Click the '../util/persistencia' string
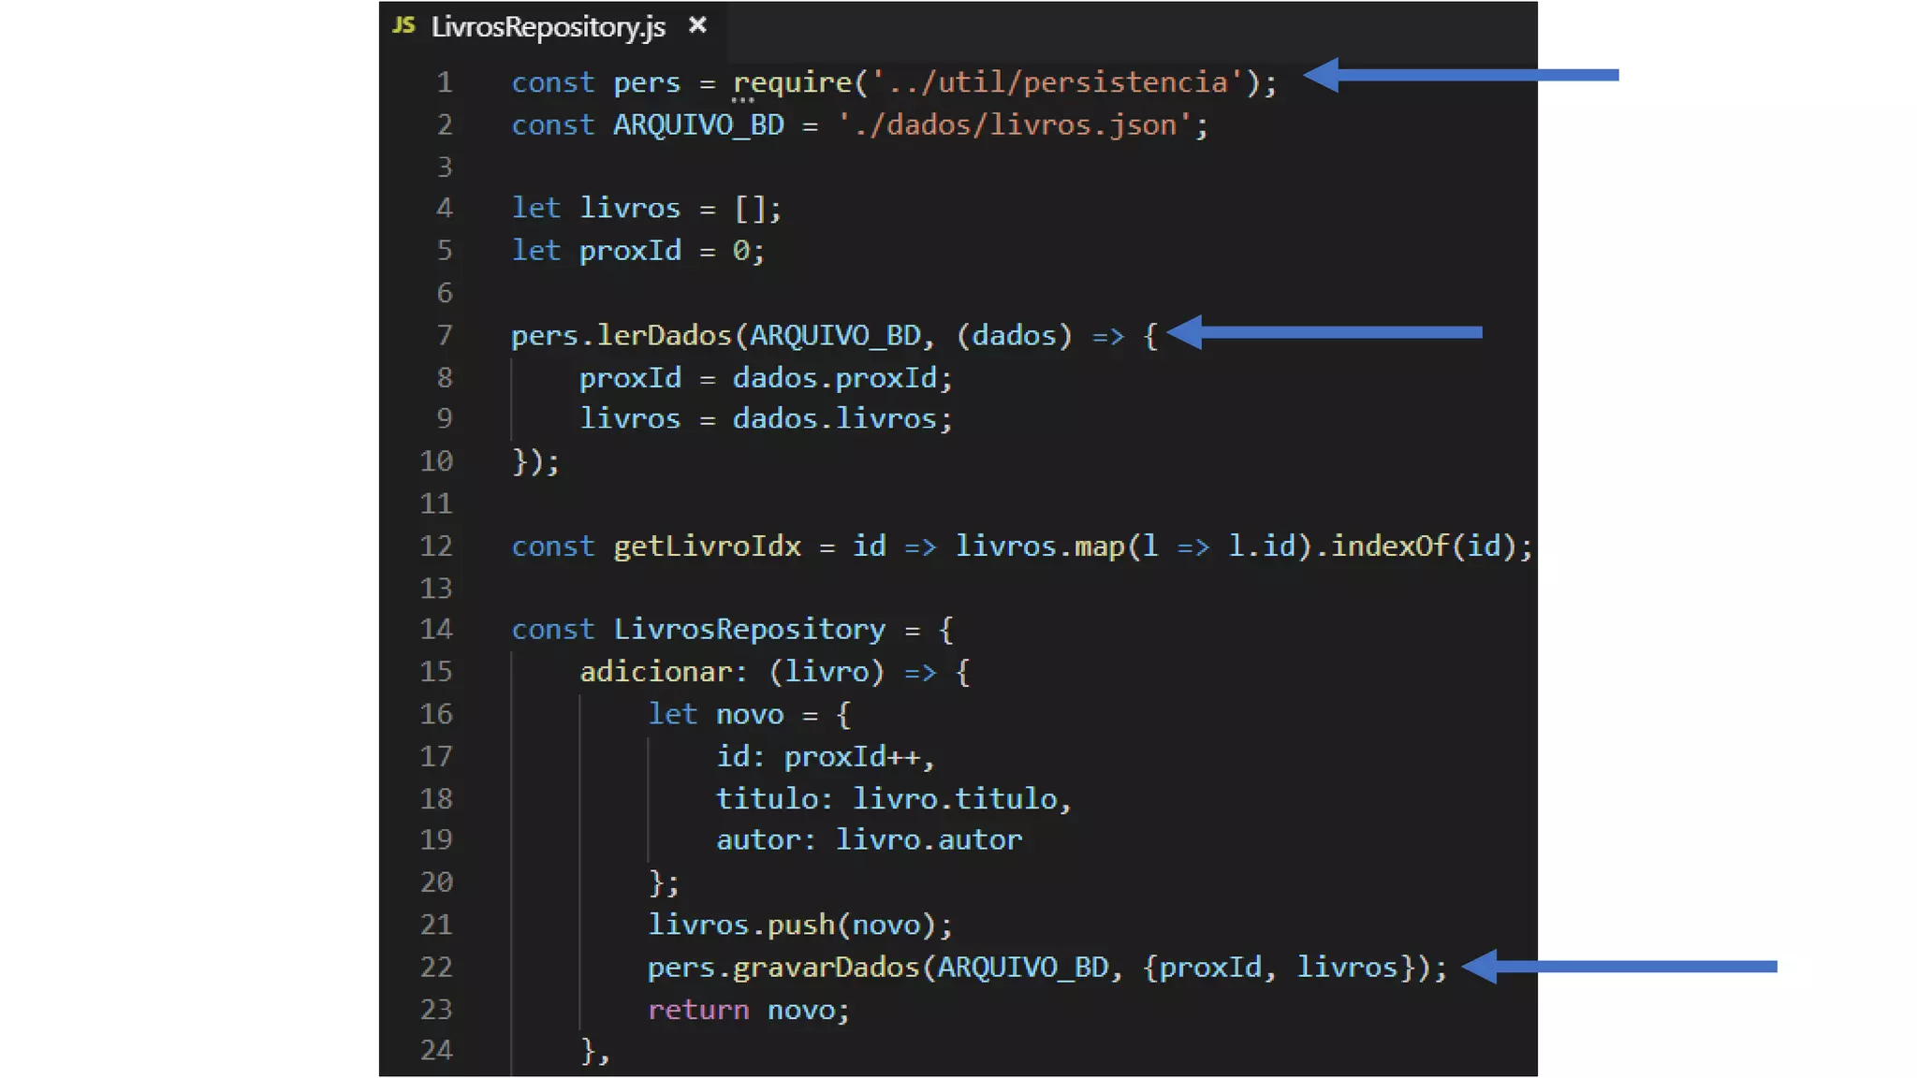The height and width of the screenshot is (1078, 1917). click(1058, 82)
